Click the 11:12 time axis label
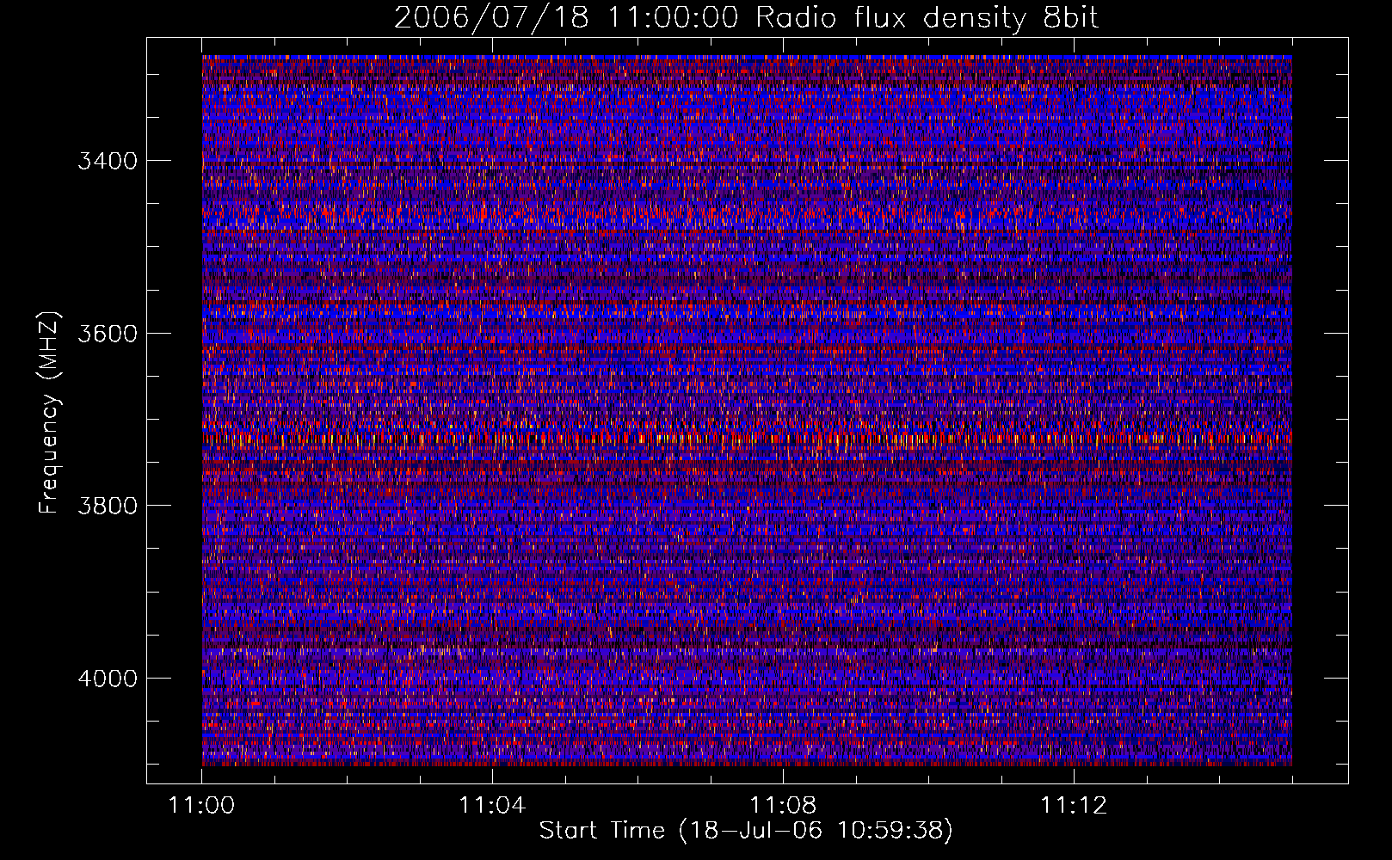Image resolution: width=1392 pixels, height=860 pixels. [1074, 806]
